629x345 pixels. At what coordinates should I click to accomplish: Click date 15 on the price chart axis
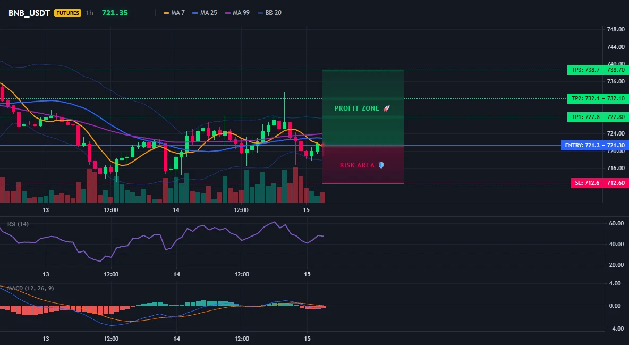point(307,210)
